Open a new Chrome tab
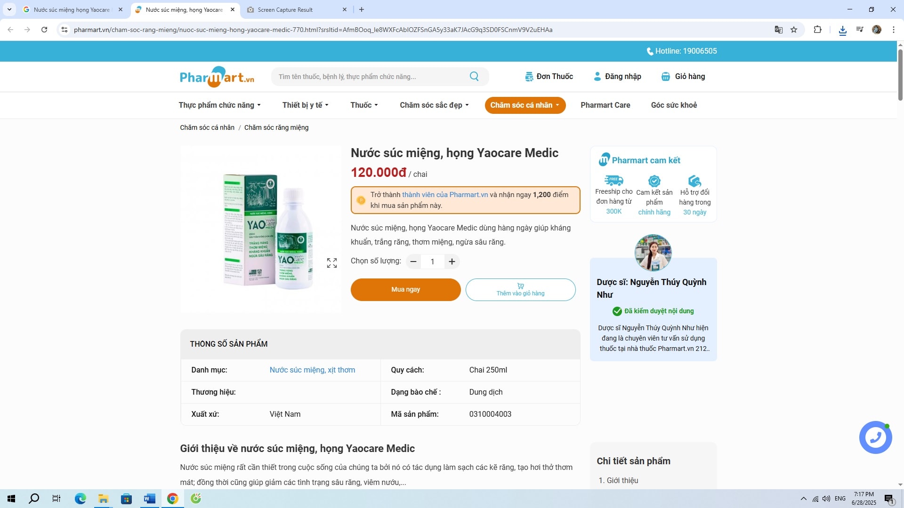The image size is (904, 508). tap(362, 9)
